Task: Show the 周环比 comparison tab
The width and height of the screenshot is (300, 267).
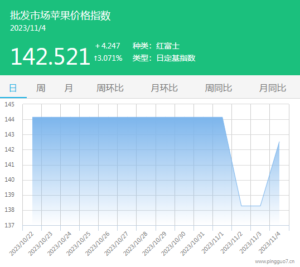Action: [x=110, y=88]
